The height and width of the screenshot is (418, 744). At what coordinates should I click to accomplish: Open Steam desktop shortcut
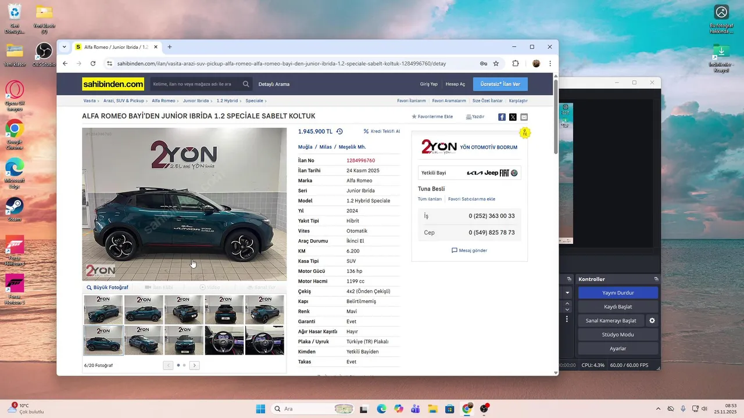15,210
